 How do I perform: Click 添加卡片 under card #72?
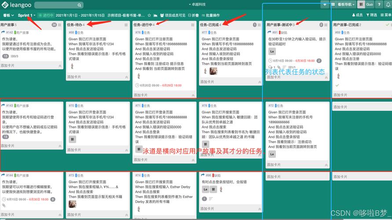click(274, 165)
